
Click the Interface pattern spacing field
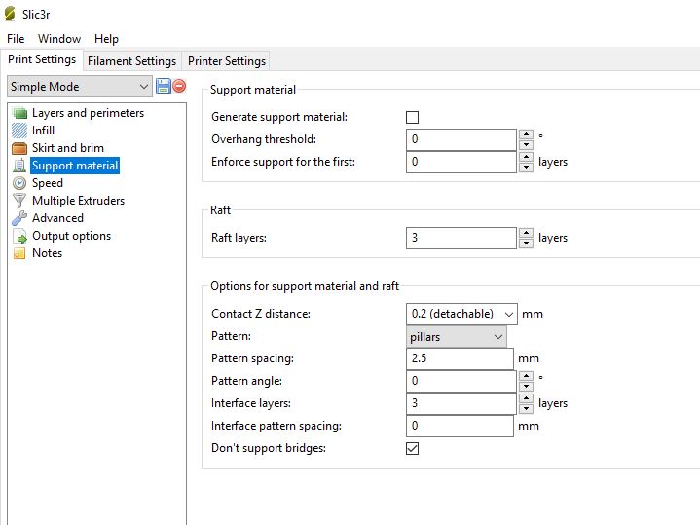pos(460,426)
